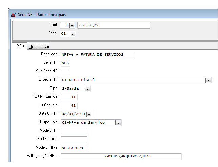Expand the Tipo S-Saída dropdown arrow
The width and height of the screenshot is (218, 167).
click(87, 89)
